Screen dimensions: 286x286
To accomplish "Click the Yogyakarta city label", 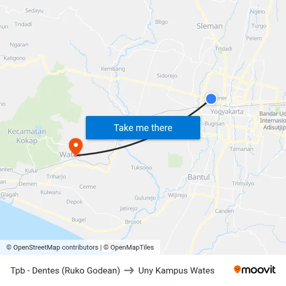I will (227, 112).
